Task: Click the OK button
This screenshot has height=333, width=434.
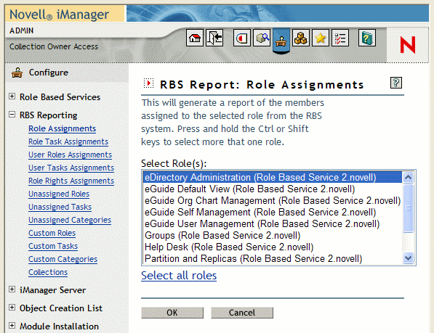Action: (172, 313)
